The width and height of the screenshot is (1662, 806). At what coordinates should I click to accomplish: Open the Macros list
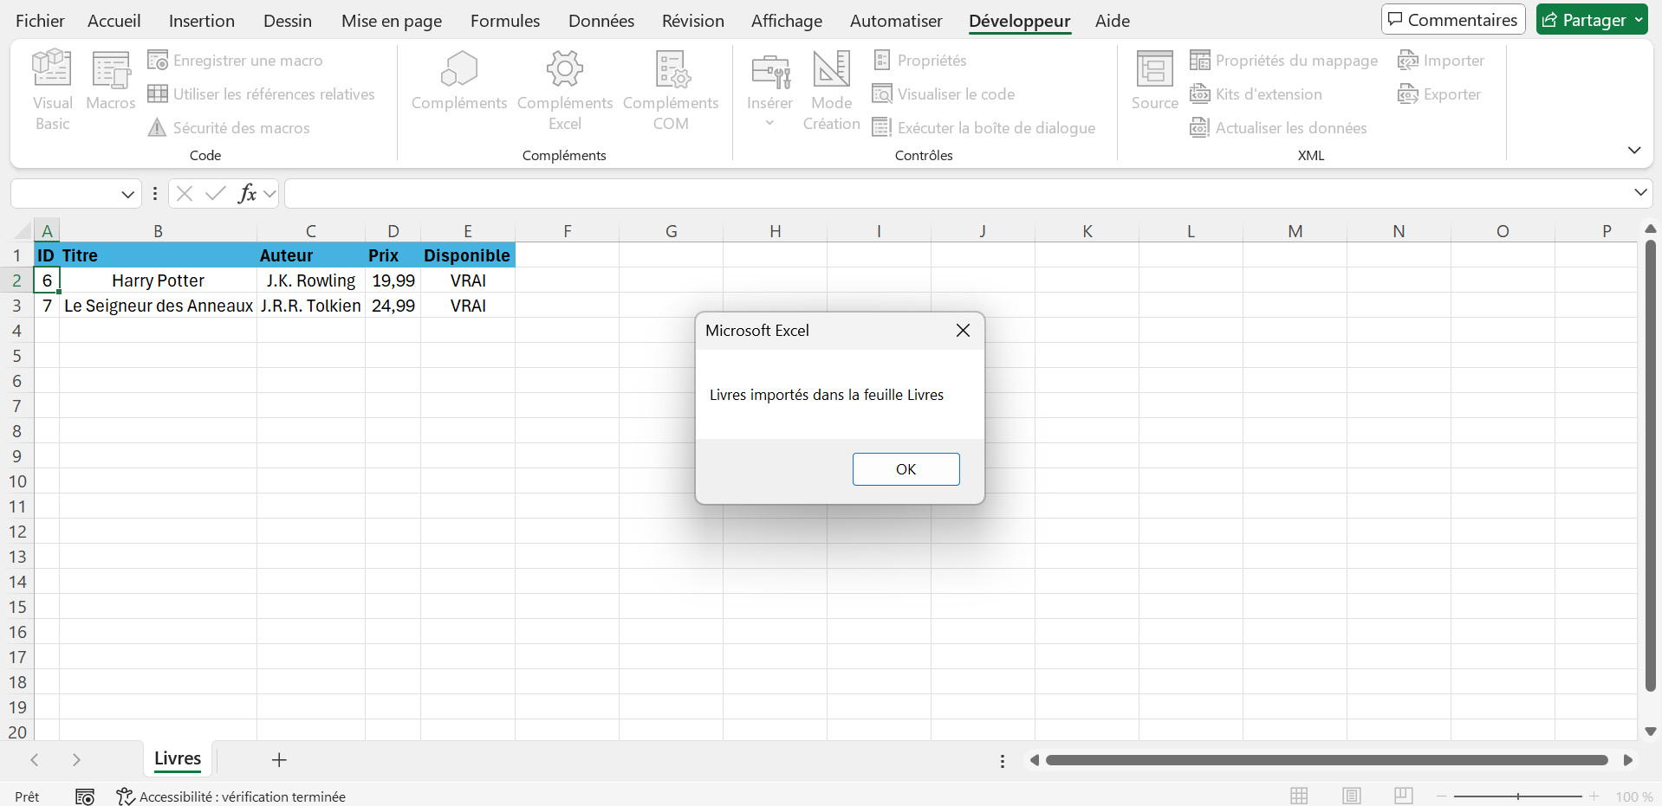111,81
